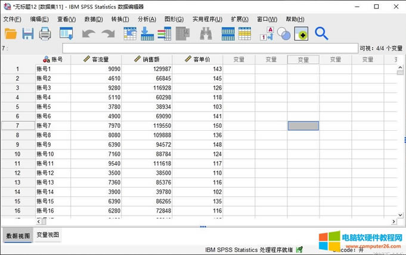The image size is (406, 255).
Task: Select the 数据视图 tab
Action: (17, 235)
